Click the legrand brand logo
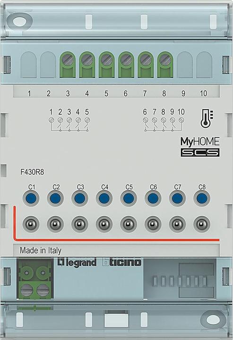The height and width of the screenshot is (340, 233). (x=77, y=263)
